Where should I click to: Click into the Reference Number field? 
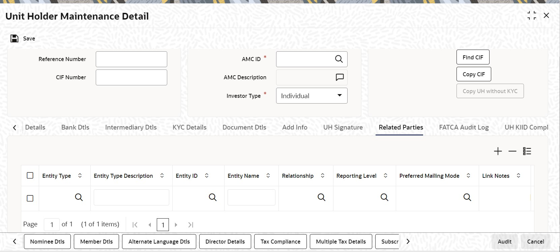click(x=131, y=59)
